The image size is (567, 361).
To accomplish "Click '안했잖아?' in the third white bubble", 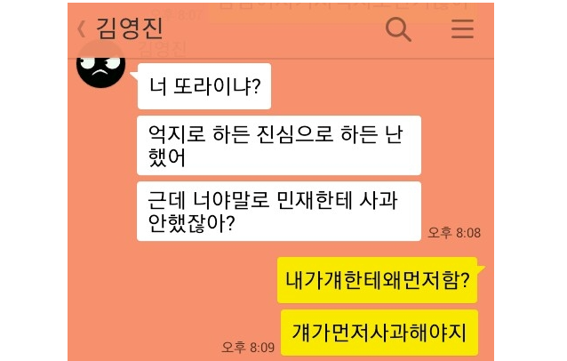I will tap(192, 223).
